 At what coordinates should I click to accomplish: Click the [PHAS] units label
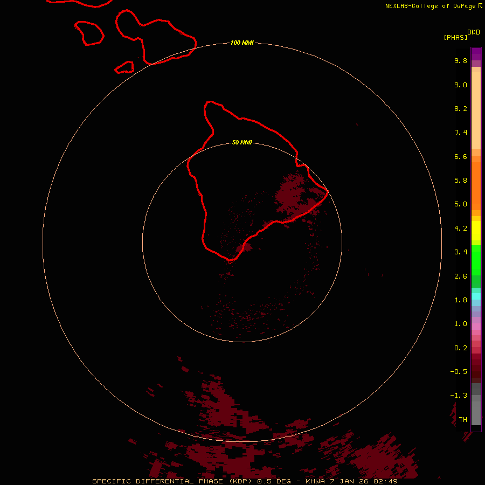click(x=455, y=37)
